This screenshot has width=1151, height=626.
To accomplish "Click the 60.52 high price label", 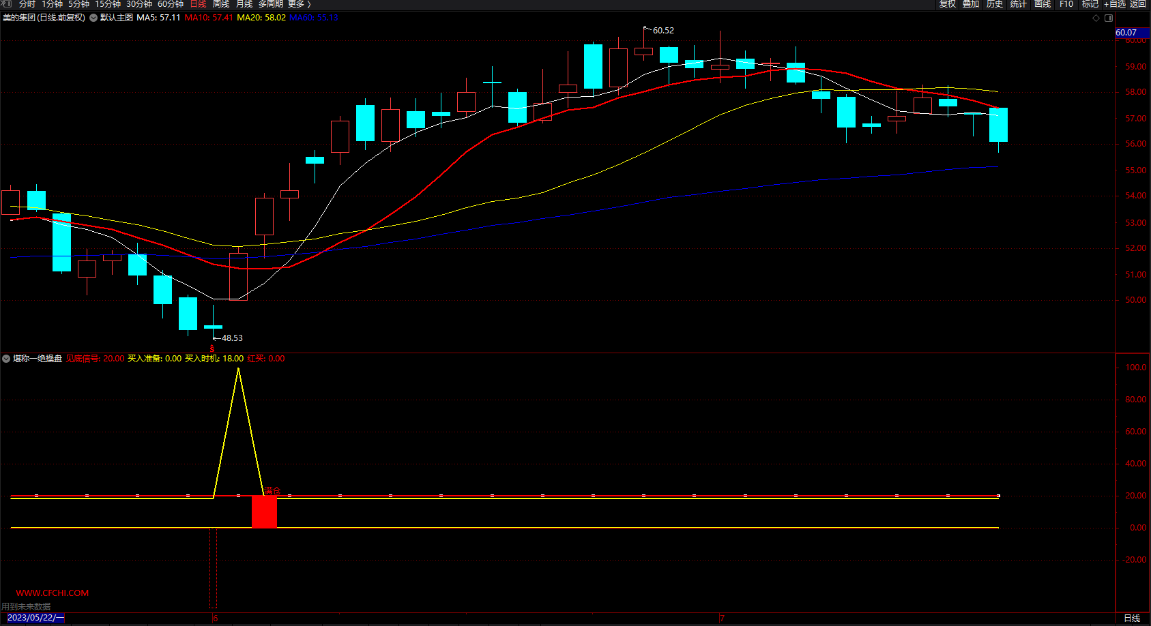I will (x=663, y=31).
